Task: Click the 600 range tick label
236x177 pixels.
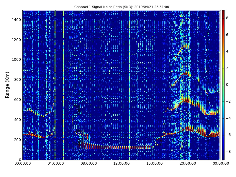Action: click(x=17, y=100)
